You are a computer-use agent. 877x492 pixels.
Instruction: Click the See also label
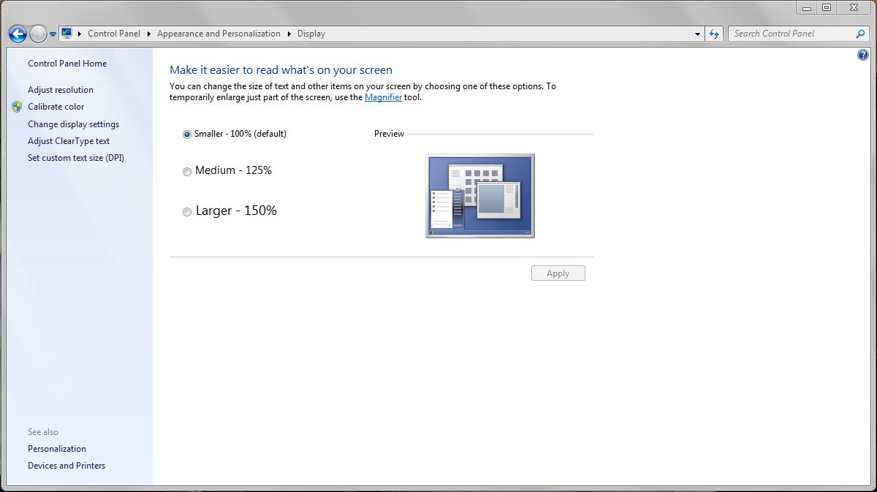coord(43,432)
